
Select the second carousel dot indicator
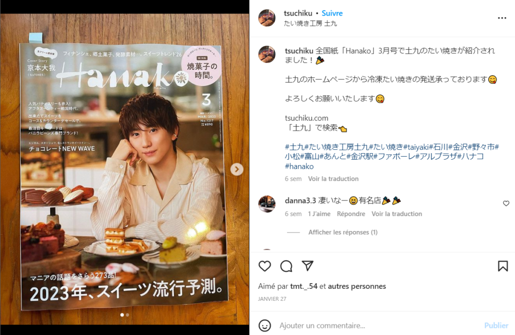[x=127, y=315]
